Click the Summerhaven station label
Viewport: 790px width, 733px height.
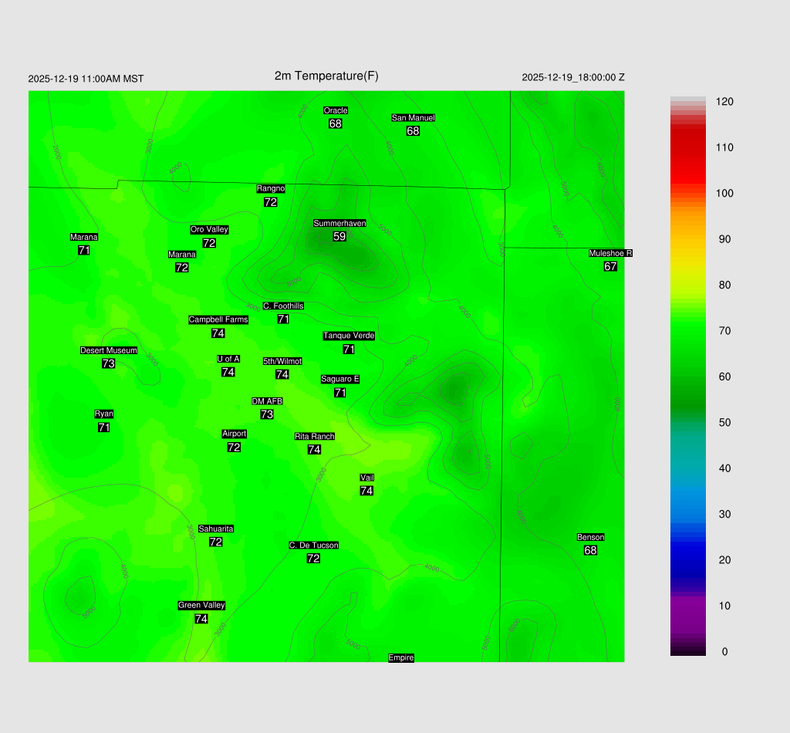(339, 223)
